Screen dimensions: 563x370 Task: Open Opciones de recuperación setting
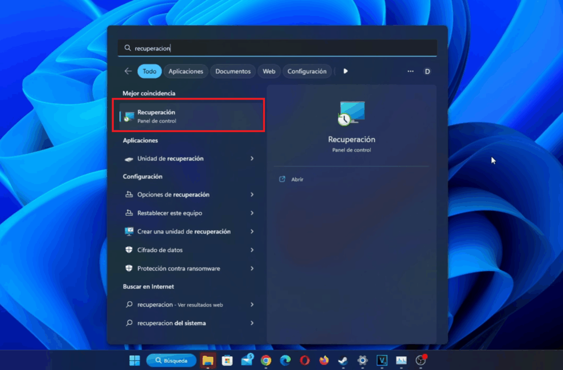click(189, 195)
